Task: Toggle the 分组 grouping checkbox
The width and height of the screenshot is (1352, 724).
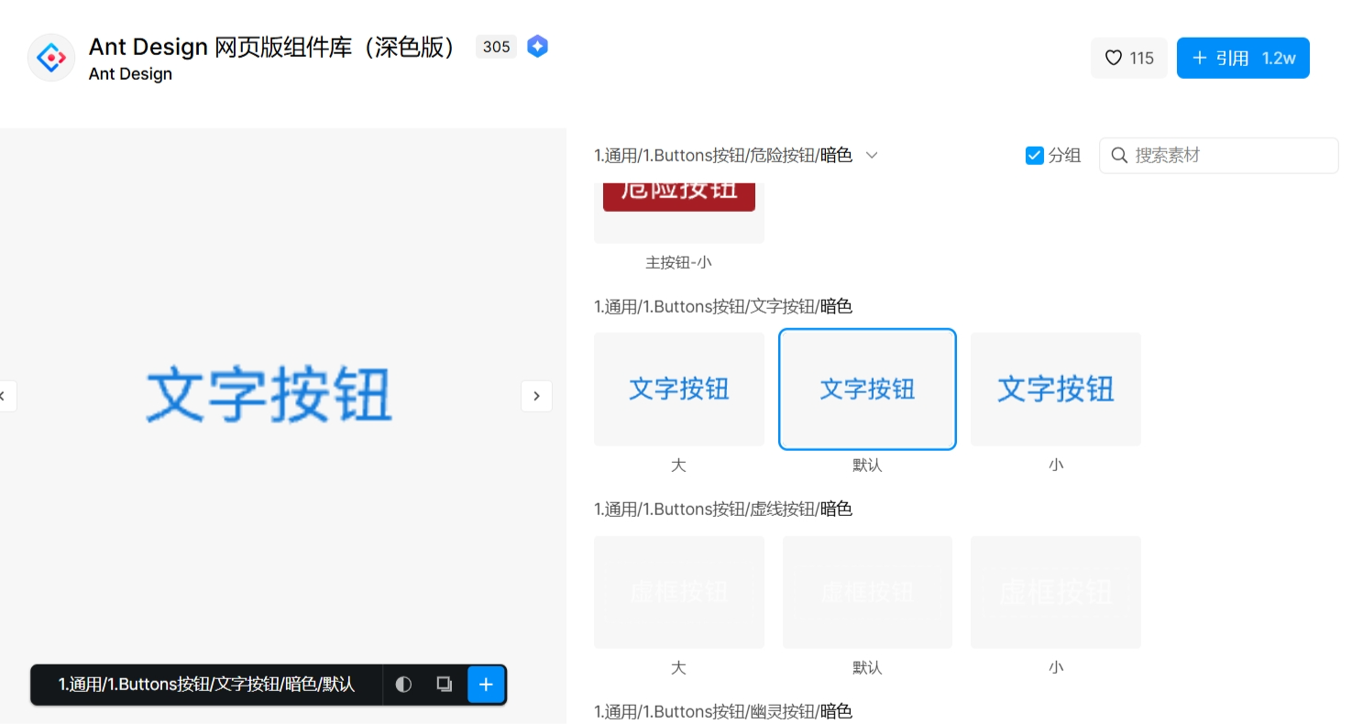Action: [1034, 156]
